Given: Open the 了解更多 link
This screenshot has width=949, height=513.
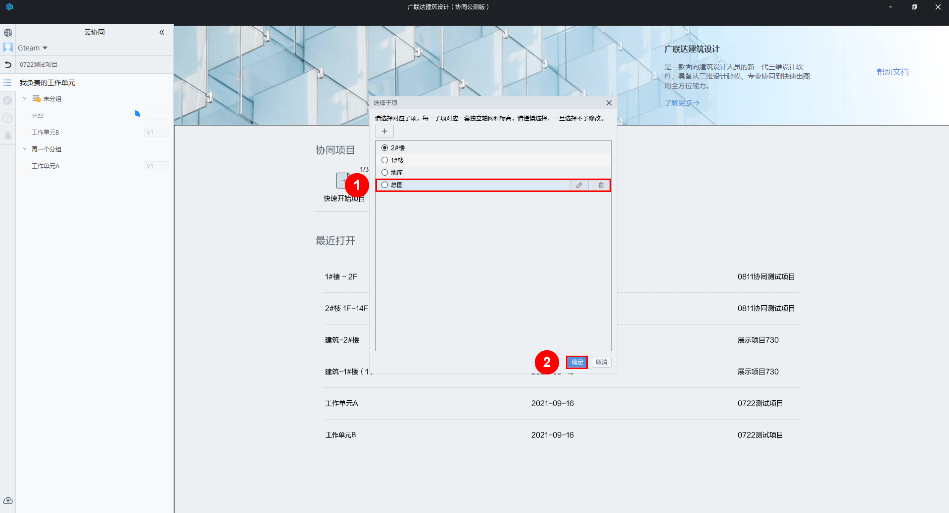Looking at the screenshot, I should coord(682,103).
